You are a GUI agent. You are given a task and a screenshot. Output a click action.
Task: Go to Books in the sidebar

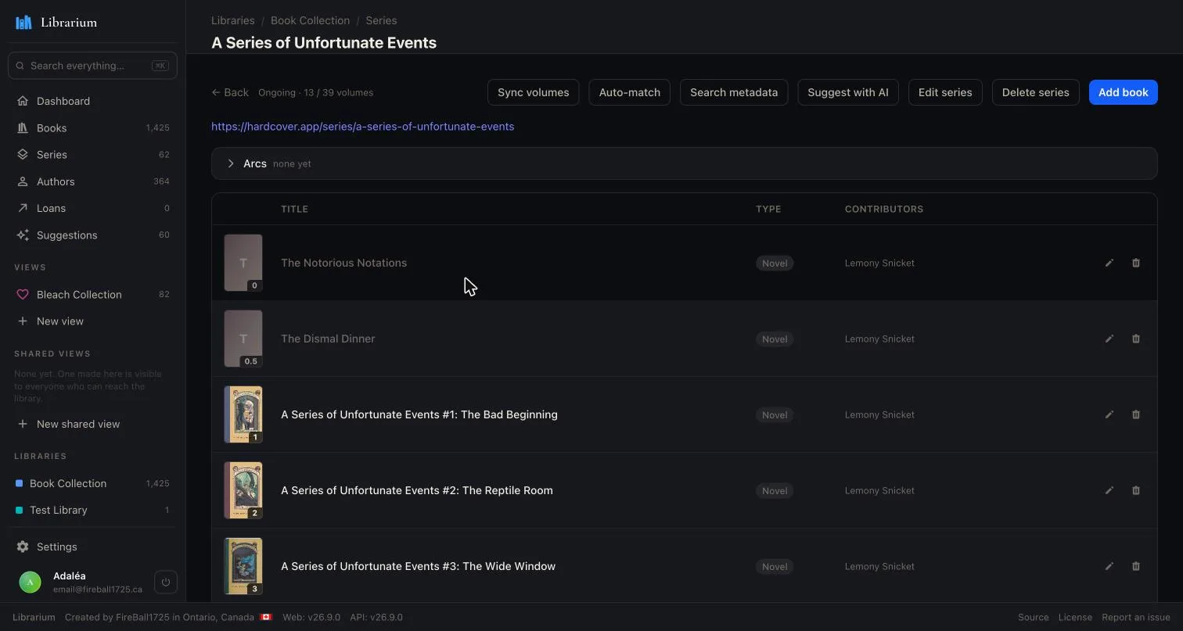[92, 128]
